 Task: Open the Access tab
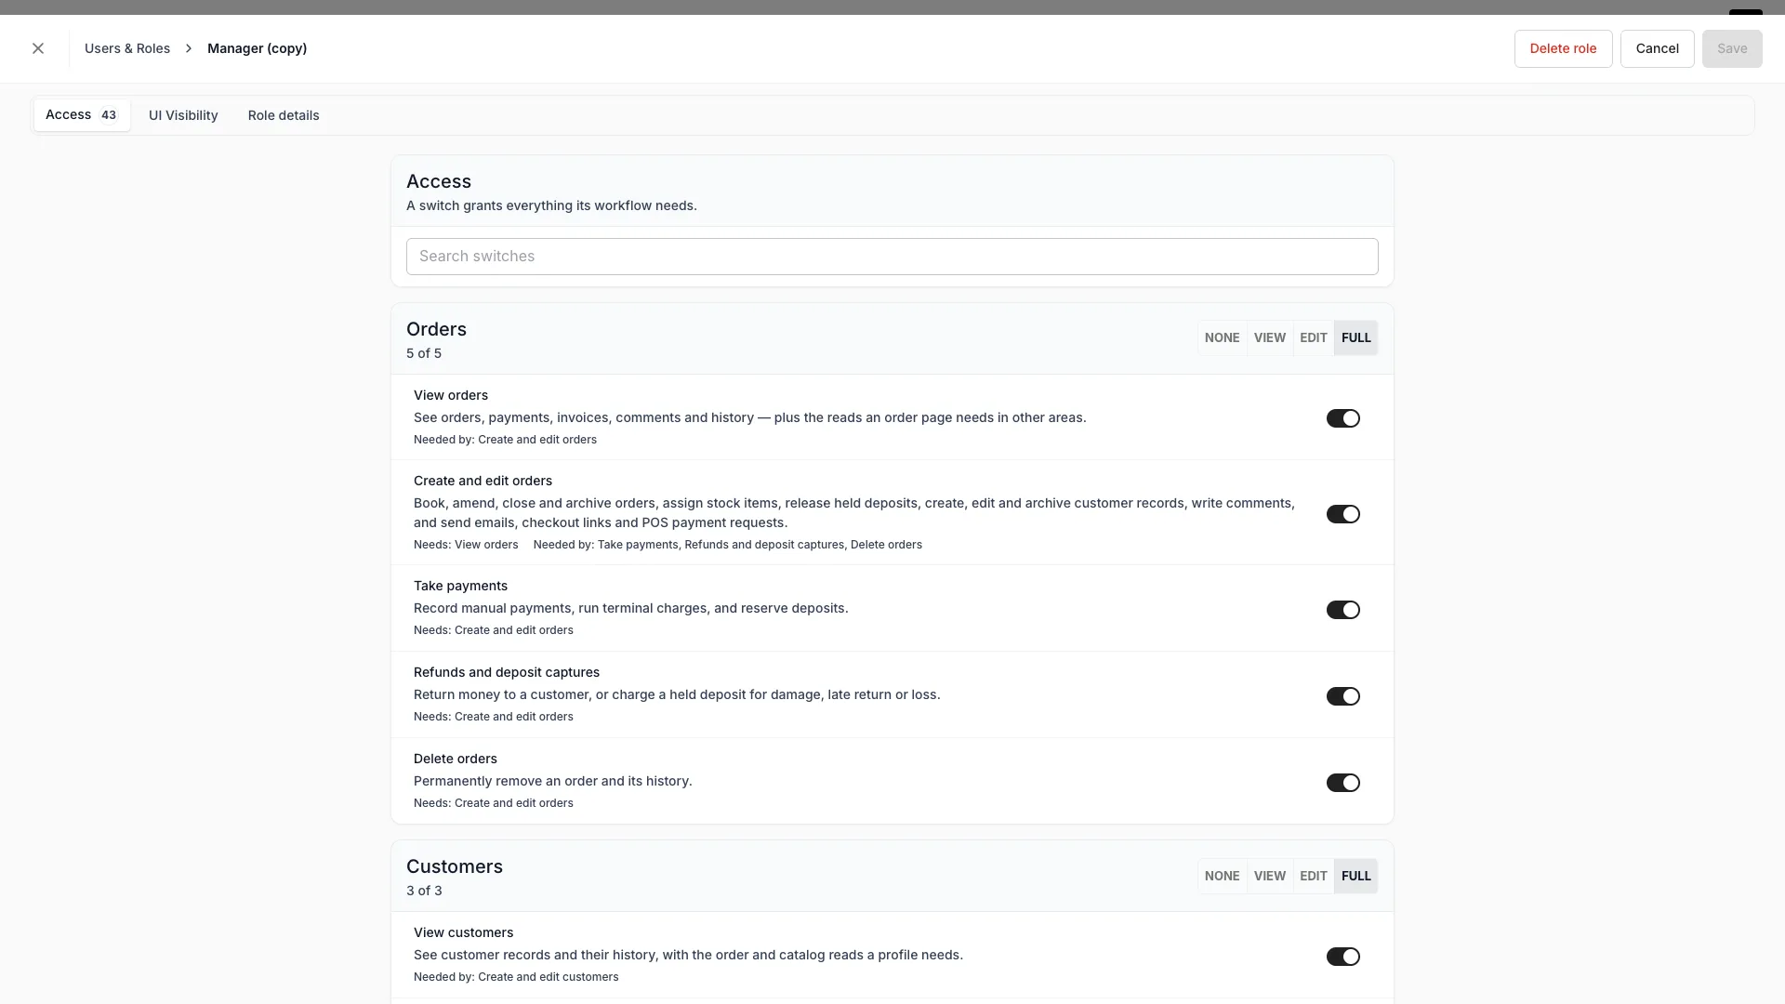pyautogui.click(x=82, y=115)
